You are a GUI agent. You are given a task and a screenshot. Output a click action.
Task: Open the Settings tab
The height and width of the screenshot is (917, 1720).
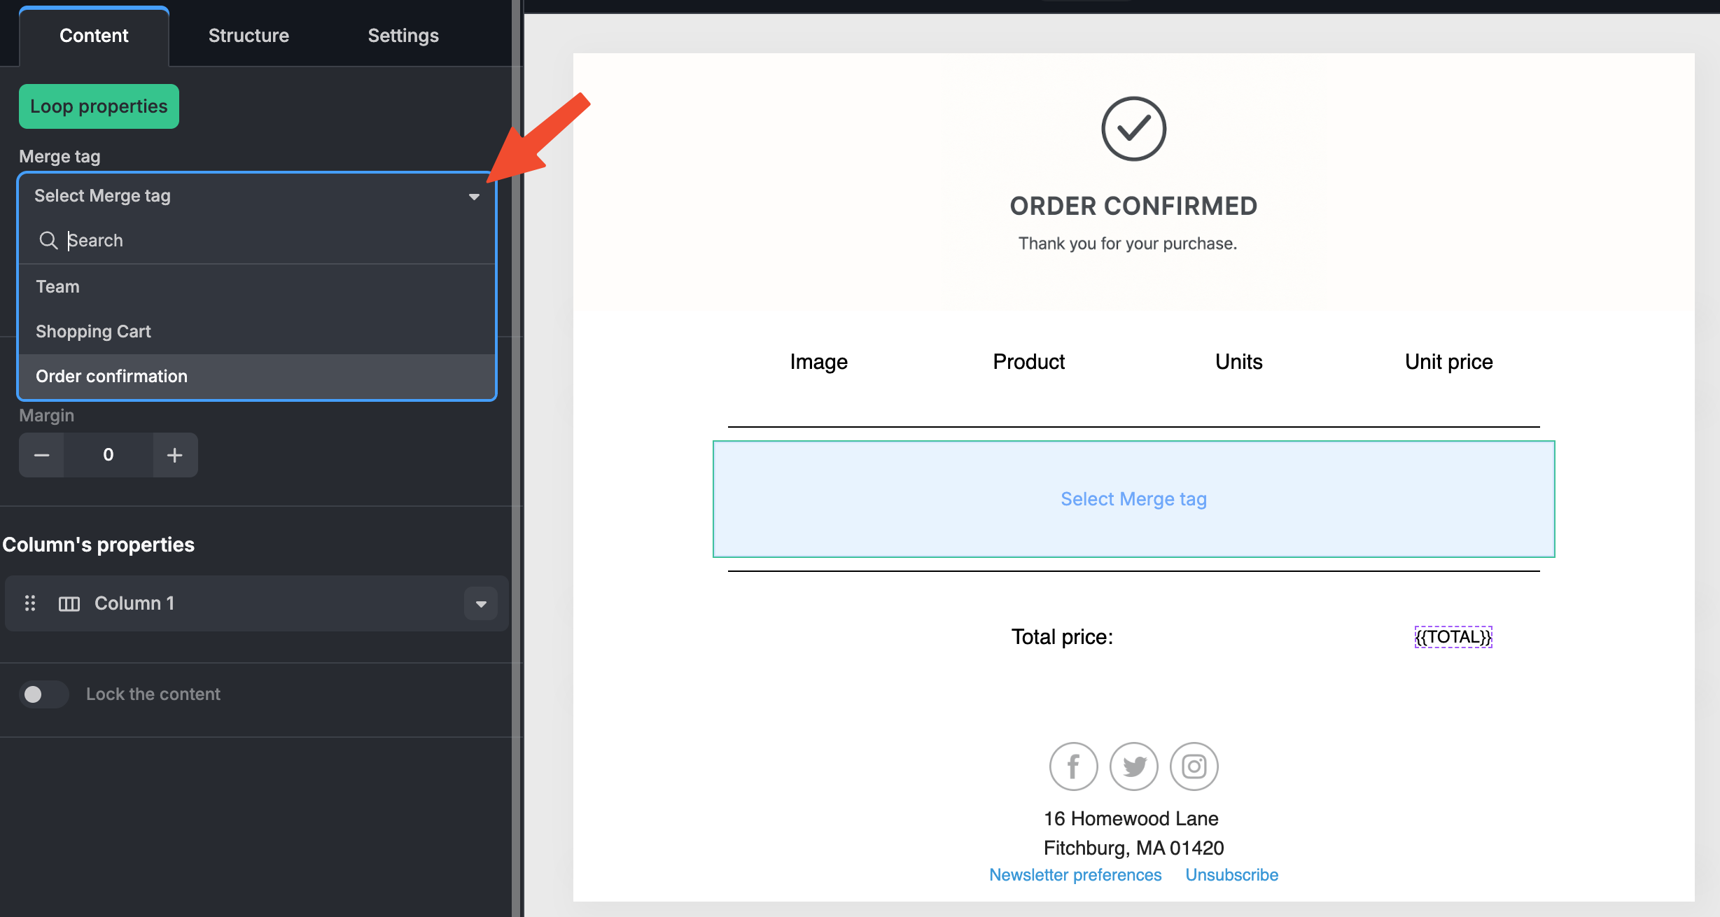(x=403, y=36)
